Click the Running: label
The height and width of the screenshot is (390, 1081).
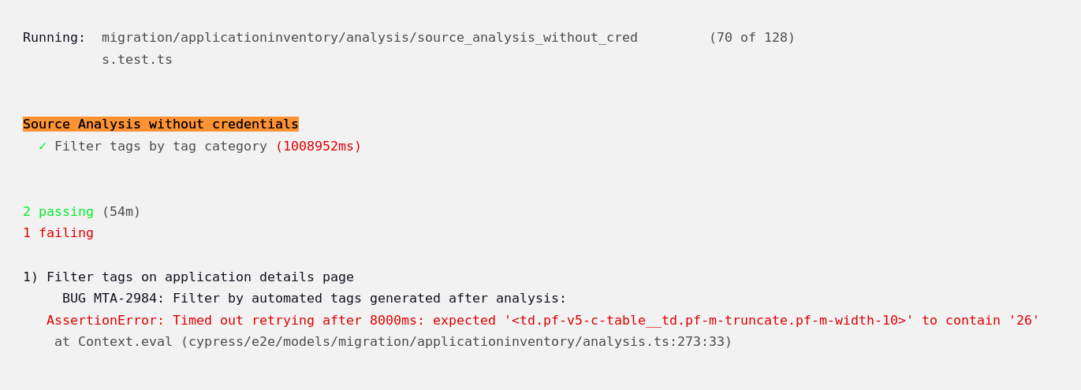point(54,38)
